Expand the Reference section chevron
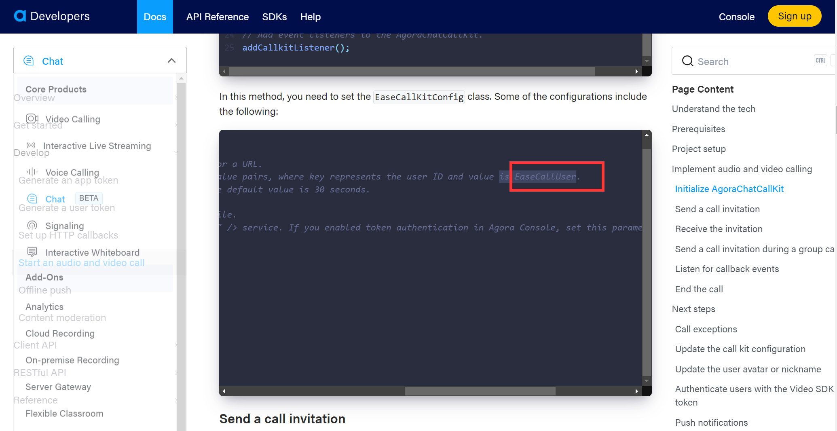The image size is (837, 431). point(176,400)
